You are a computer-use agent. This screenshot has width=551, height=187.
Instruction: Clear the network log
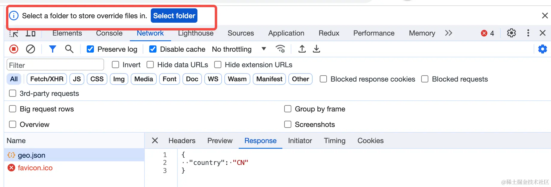(31, 49)
